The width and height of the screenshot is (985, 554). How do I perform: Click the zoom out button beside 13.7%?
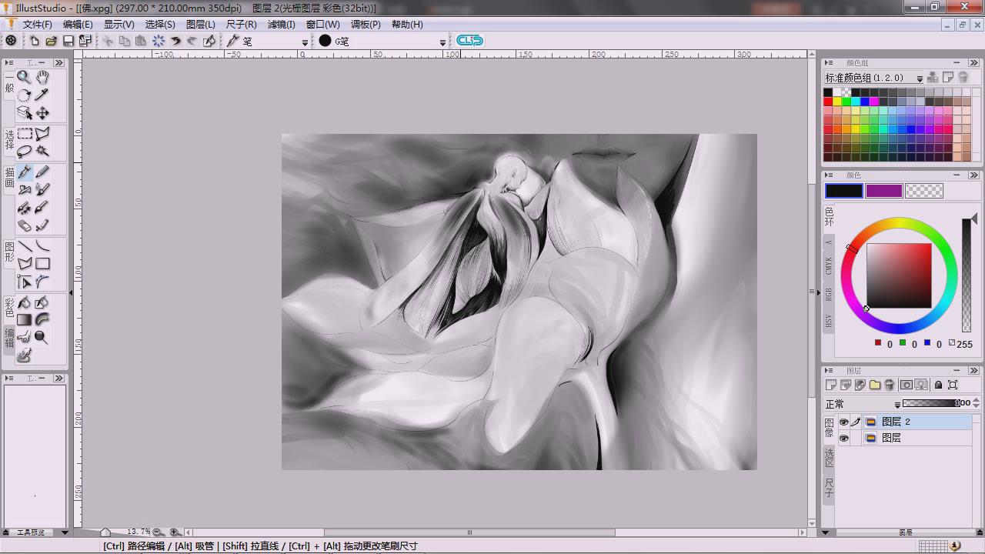pos(158,532)
